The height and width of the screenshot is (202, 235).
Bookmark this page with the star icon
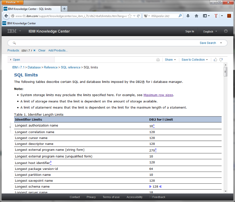(x=130, y=16)
